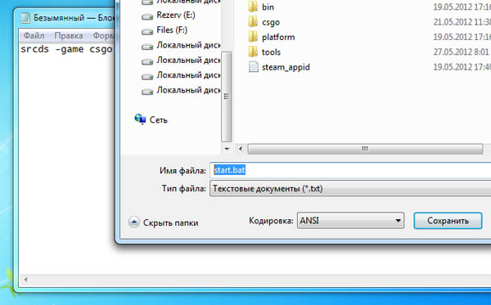
Task: Expand the Кодировка ANSI dropdown
Action: (350, 221)
